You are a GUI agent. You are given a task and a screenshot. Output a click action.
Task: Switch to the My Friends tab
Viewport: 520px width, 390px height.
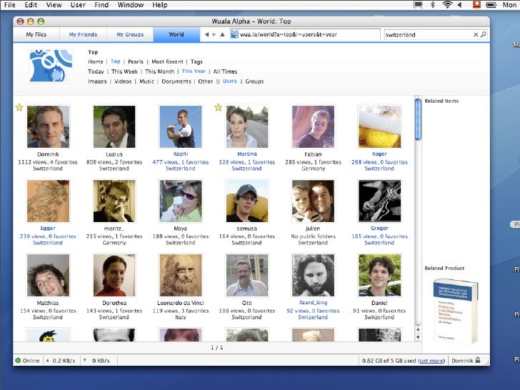click(x=83, y=34)
